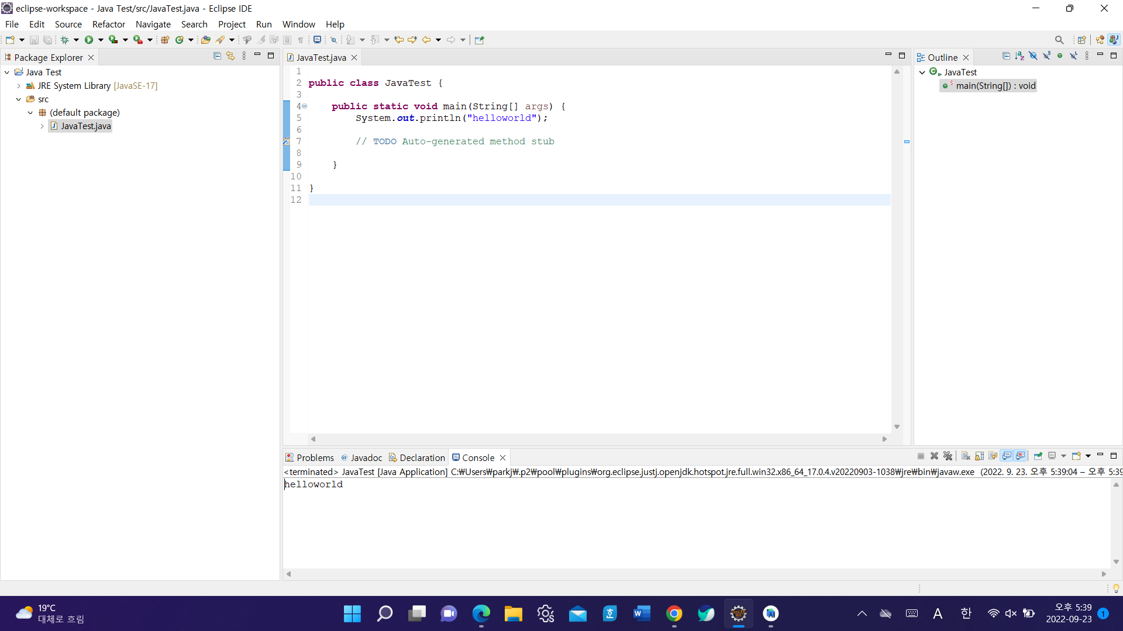Click the Open Type toolbar icon
The image size is (1123, 631).
tap(205, 40)
